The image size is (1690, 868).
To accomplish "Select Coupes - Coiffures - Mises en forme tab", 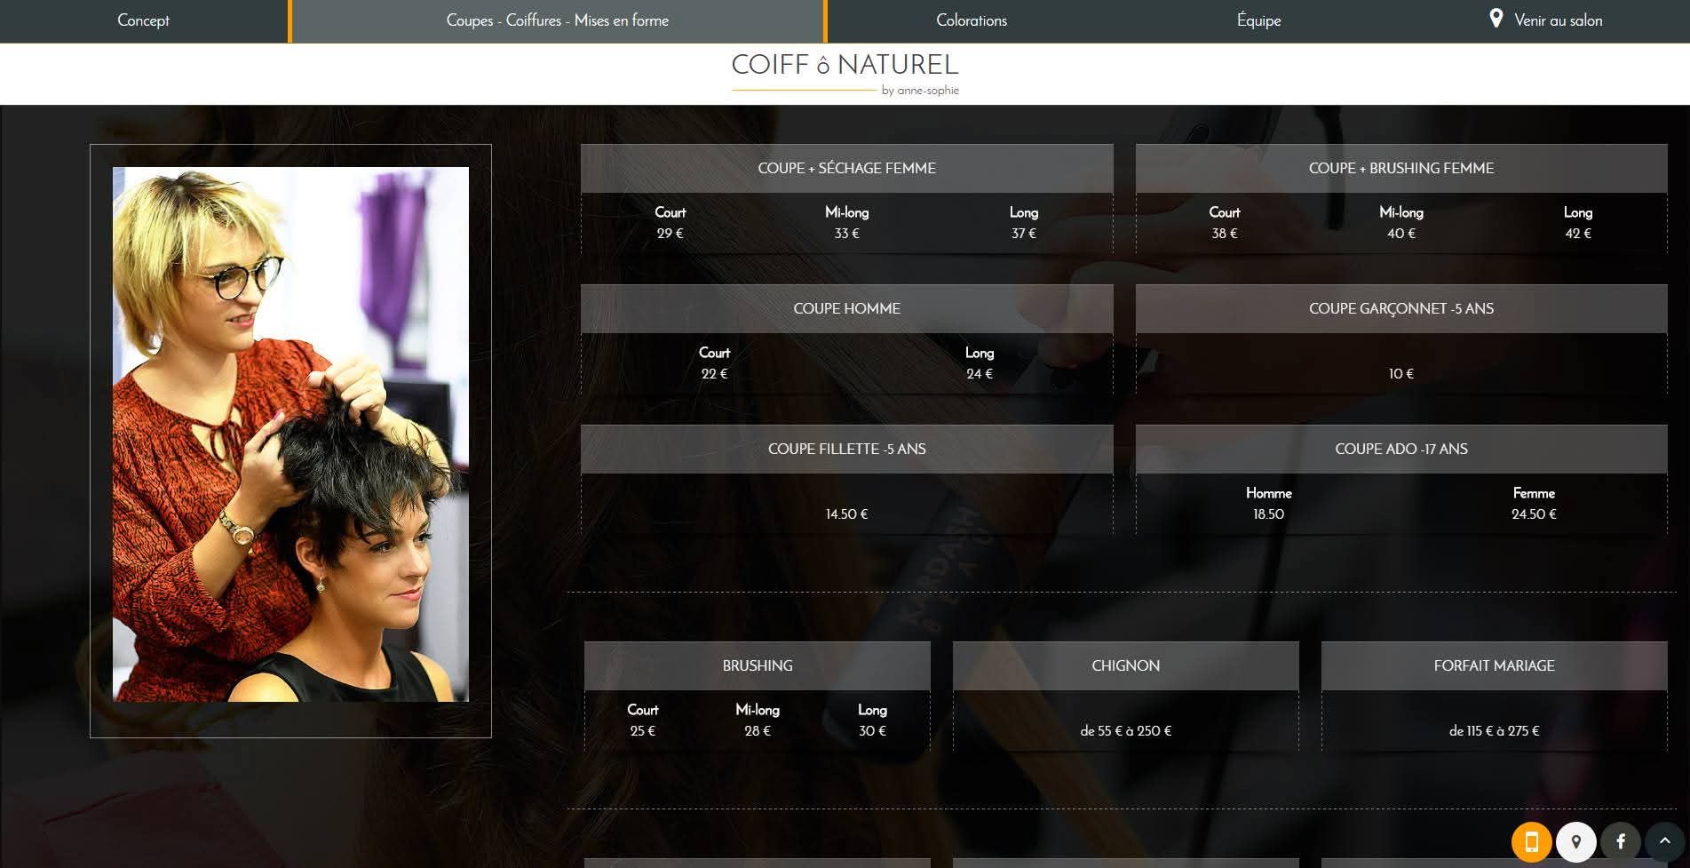I will tap(557, 20).
